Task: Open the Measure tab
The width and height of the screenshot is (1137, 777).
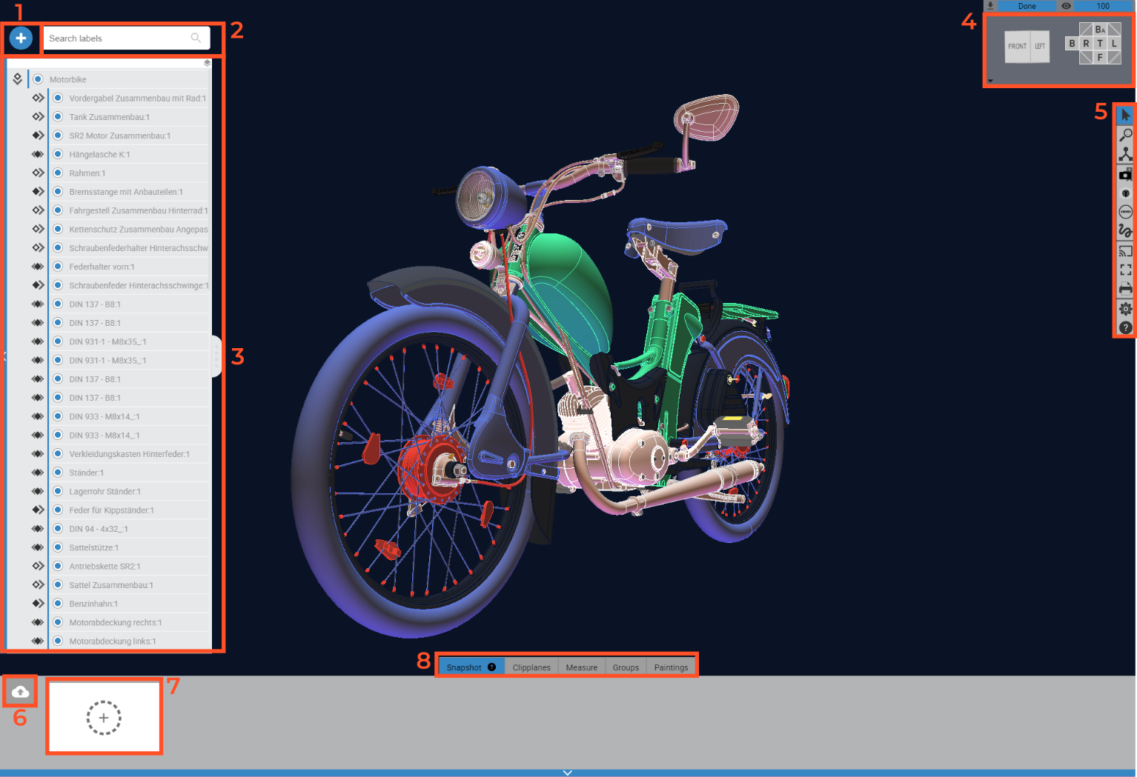Action: (581, 667)
